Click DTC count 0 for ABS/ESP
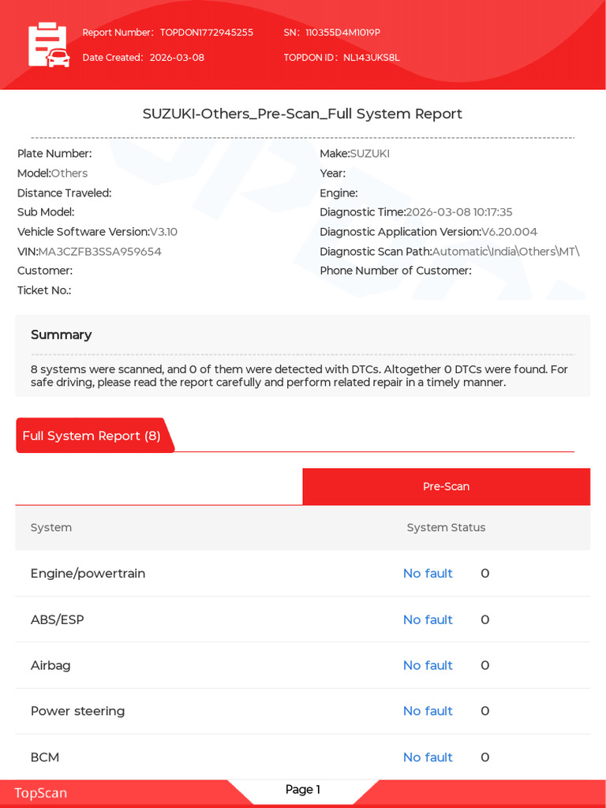 pos(485,619)
